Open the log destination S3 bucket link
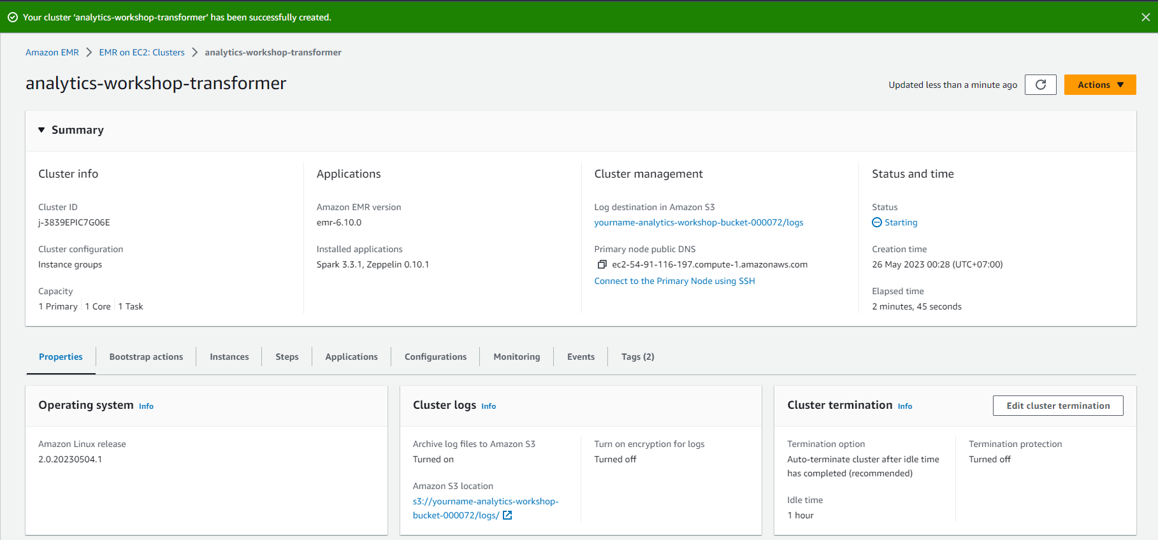 pyautogui.click(x=698, y=222)
